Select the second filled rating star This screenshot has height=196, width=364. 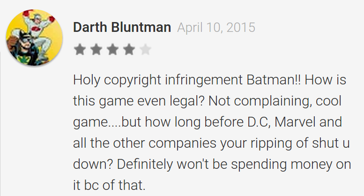tap(96, 49)
